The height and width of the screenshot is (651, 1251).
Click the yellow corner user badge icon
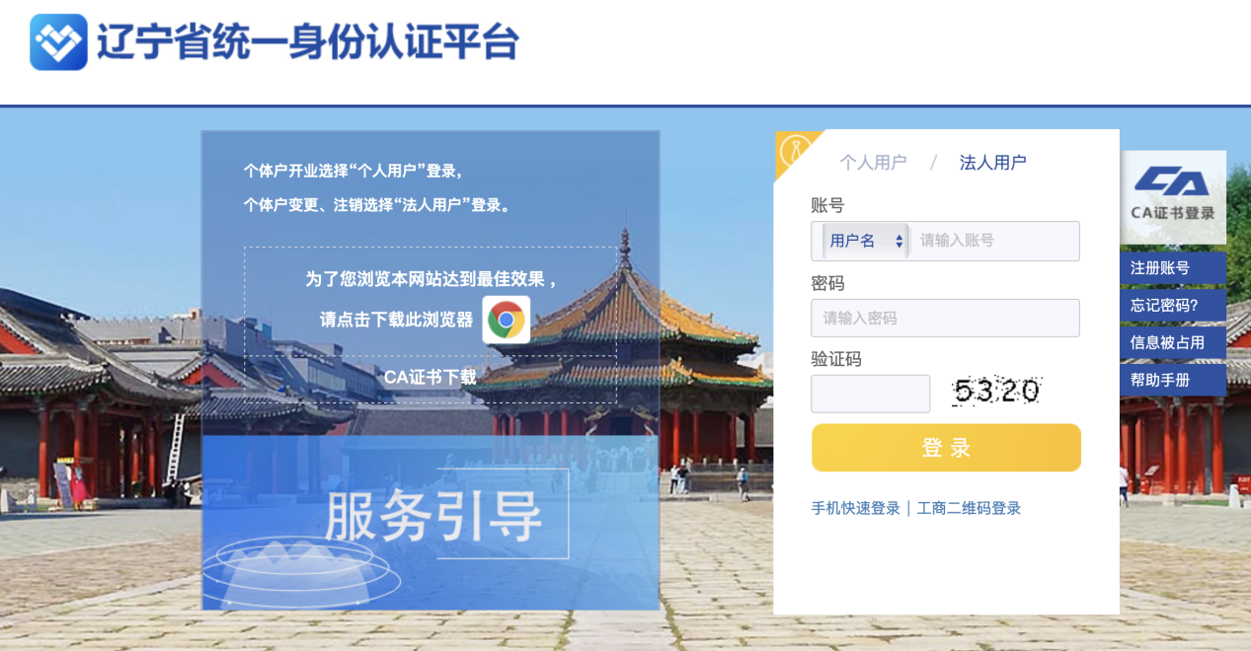pyautogui.click(x=796, y=151)
